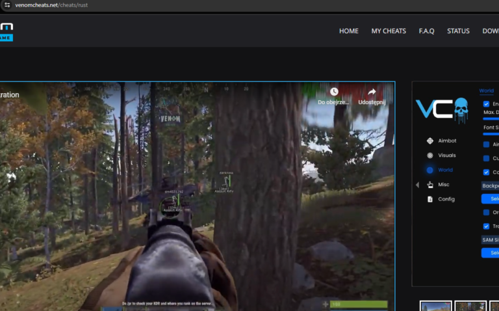Click the Config document icon
The width and height of the screenshot is (499, 311).
(429, 199)
